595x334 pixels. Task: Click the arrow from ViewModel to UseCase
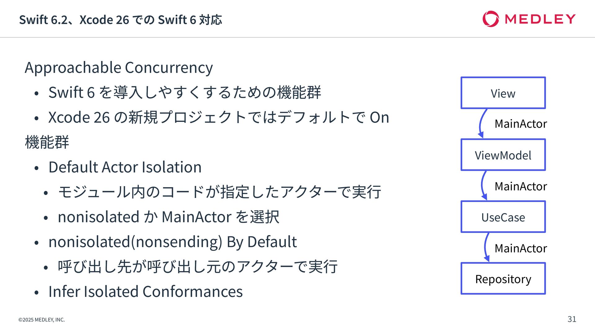pos(483,185)
